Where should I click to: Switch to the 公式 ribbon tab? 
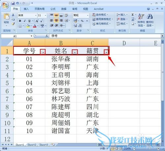pyautogui.click(x=53, y=9)
